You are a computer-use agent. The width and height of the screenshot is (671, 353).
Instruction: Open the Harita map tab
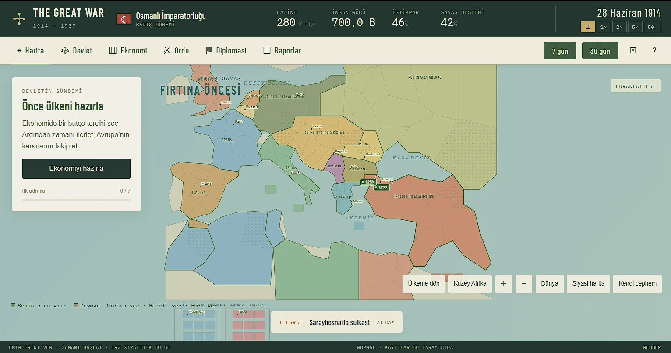point(31,50)
